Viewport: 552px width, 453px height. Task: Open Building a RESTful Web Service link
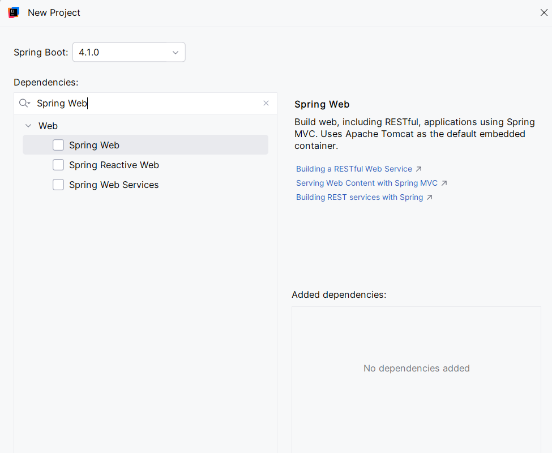(354, 169)
